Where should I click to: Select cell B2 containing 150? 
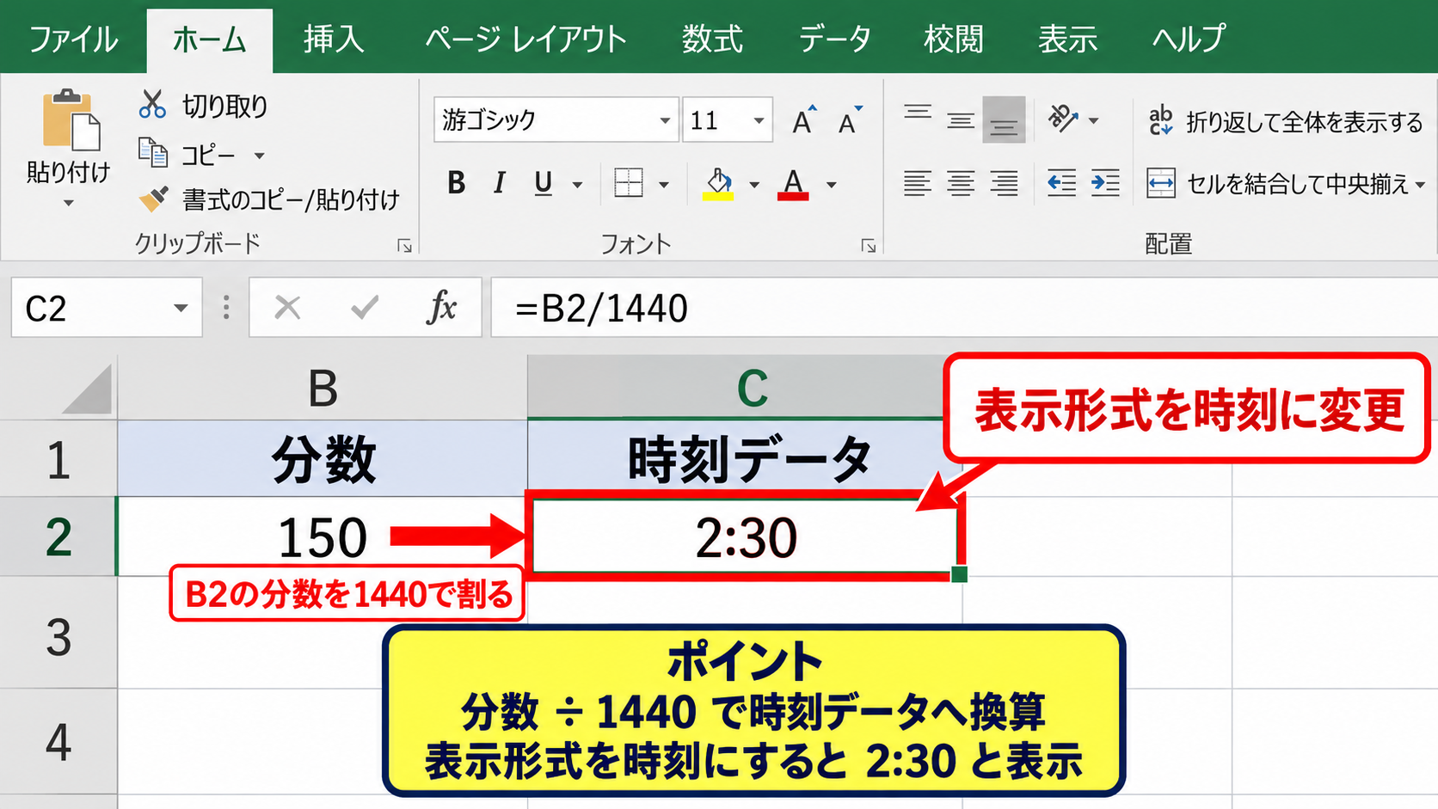tap(323, 536)
